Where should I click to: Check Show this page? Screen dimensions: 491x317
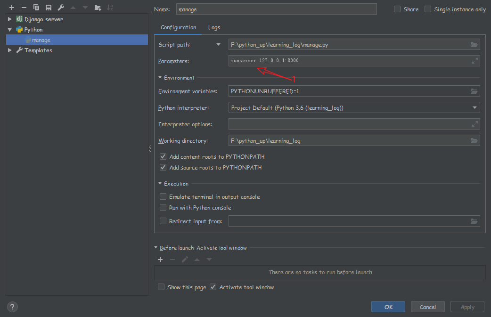tap(161, 287)
